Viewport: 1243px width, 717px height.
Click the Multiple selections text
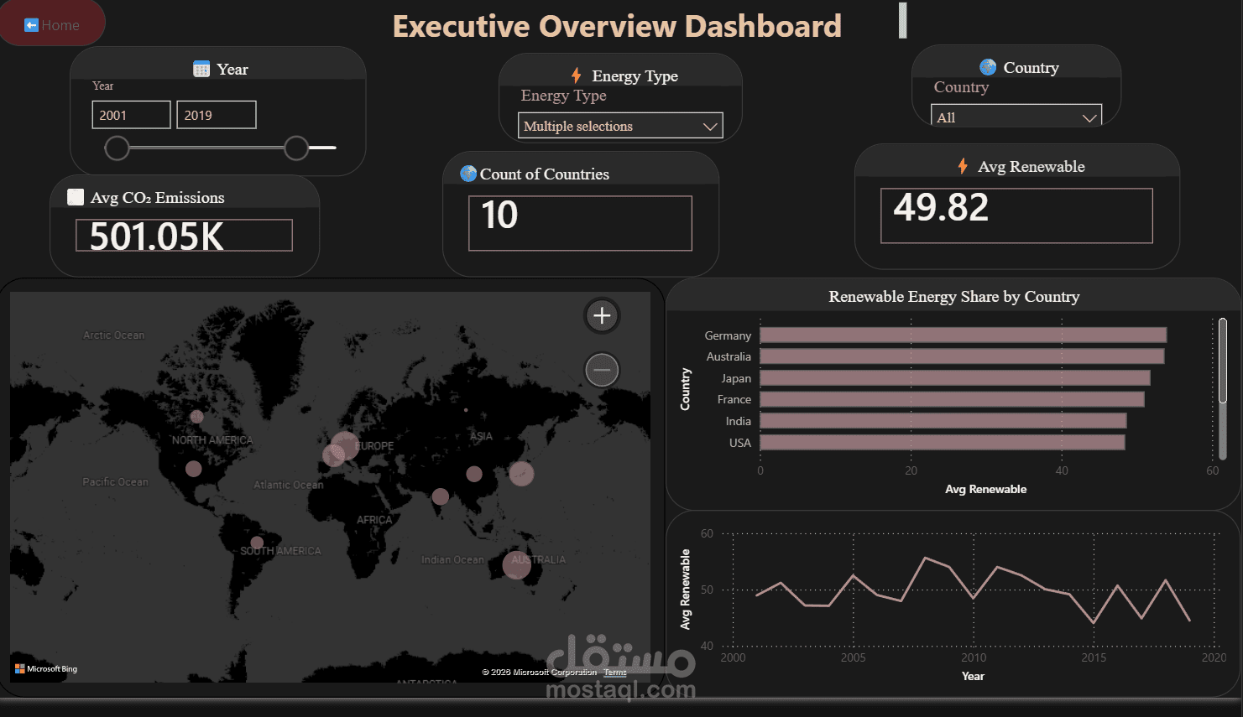coord(578,126)
